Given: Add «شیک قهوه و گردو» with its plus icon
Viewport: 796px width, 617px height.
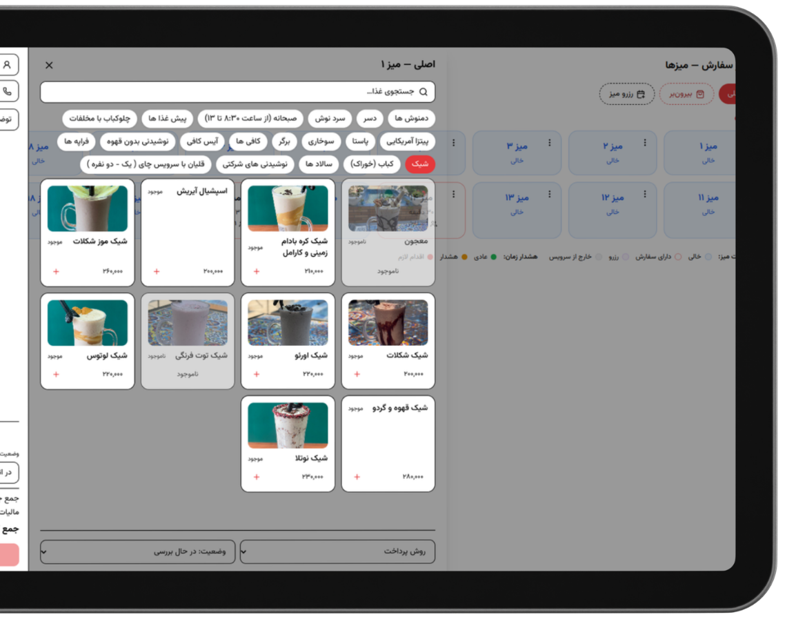Looking at the screenshot, I should click(x=357, y=477).
